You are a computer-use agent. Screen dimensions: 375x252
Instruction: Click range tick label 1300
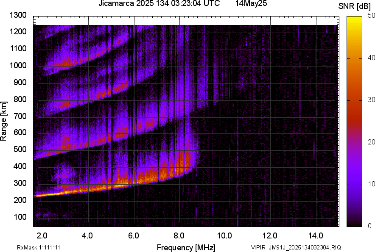[18, 15]
